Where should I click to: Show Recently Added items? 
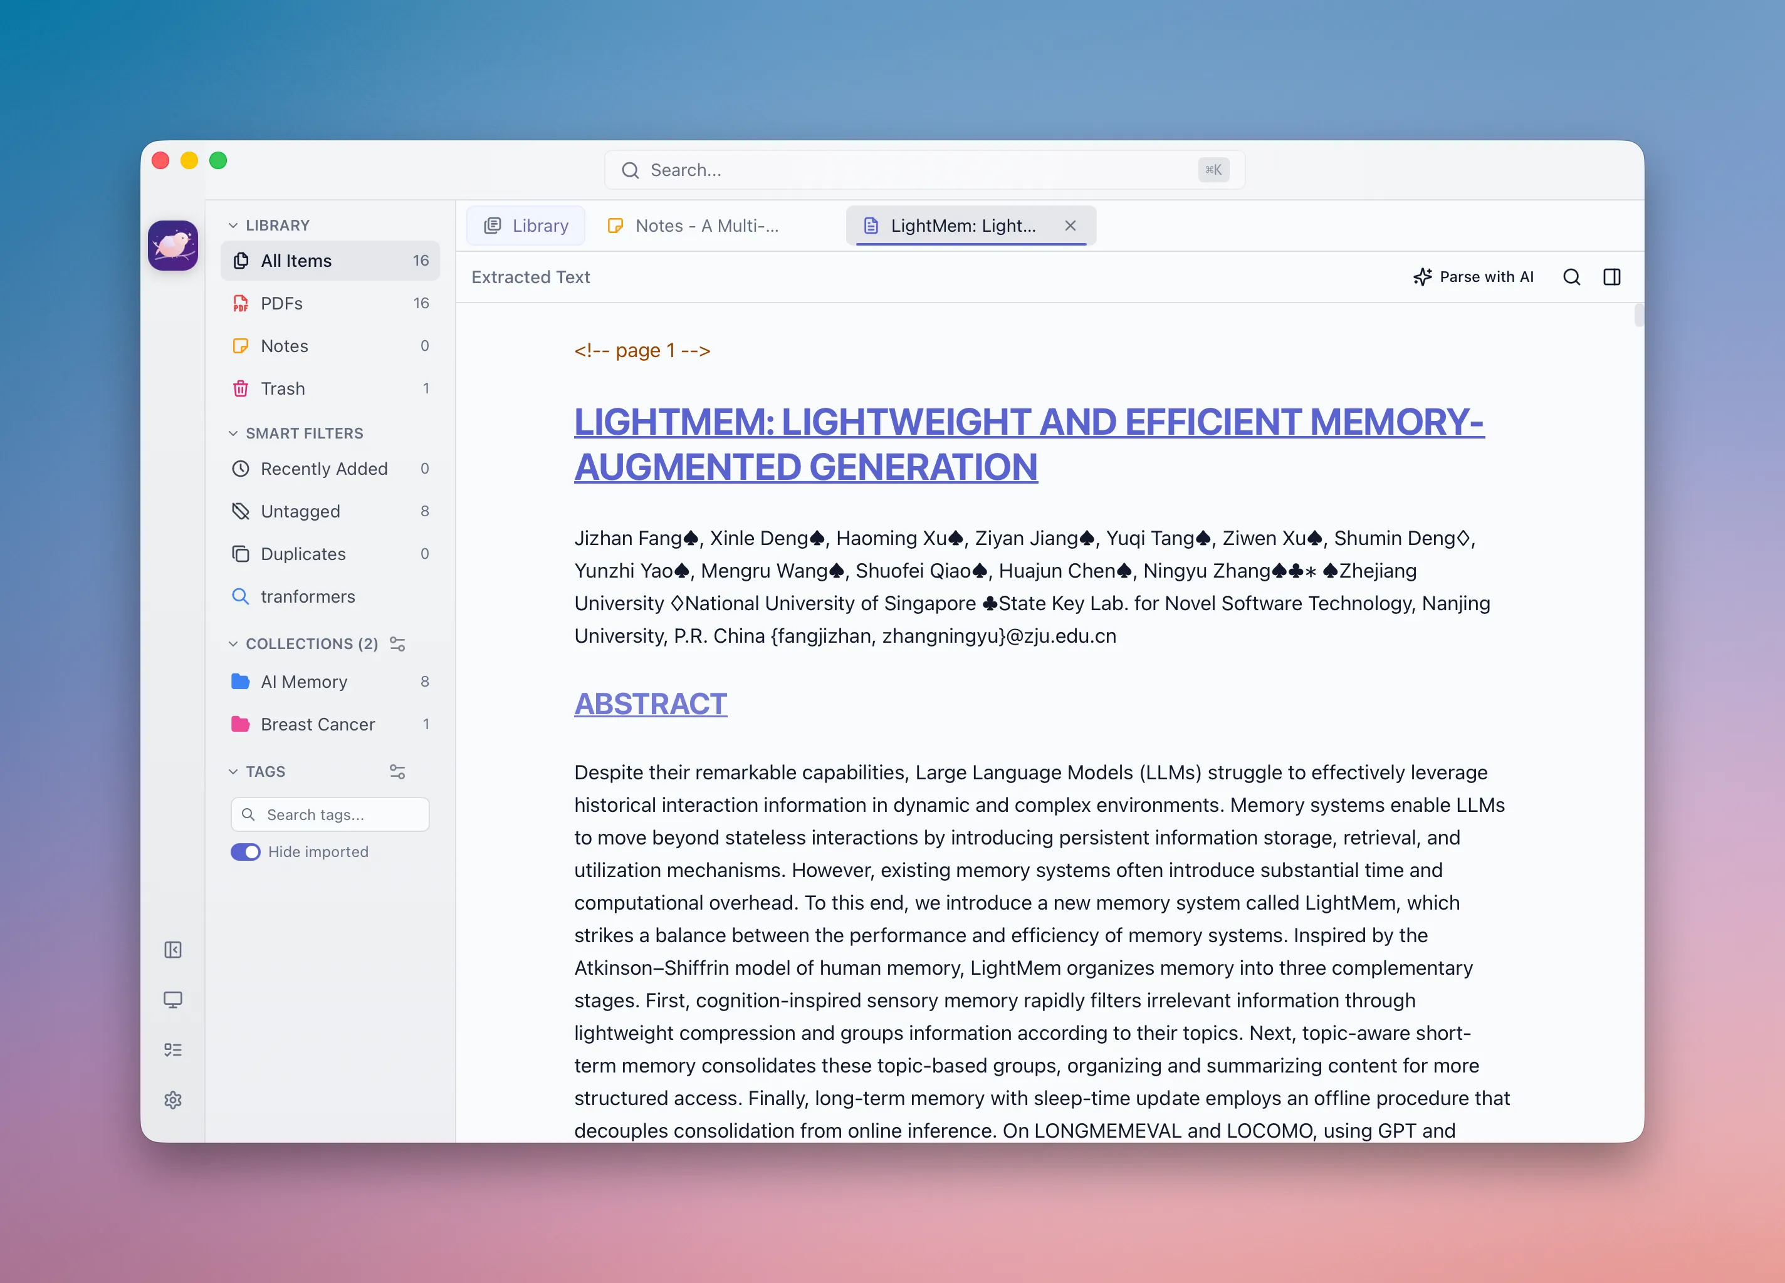coord(330,469)
